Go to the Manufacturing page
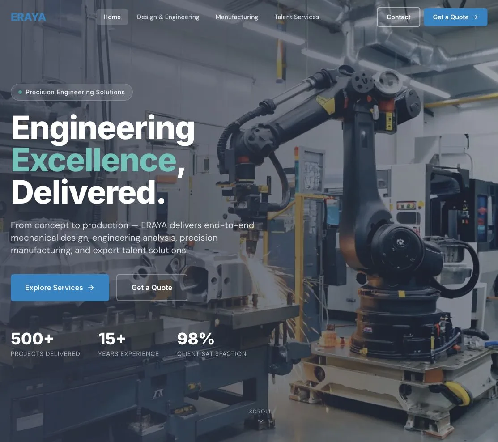The image size is (498, 442). [x=237, y=17]
